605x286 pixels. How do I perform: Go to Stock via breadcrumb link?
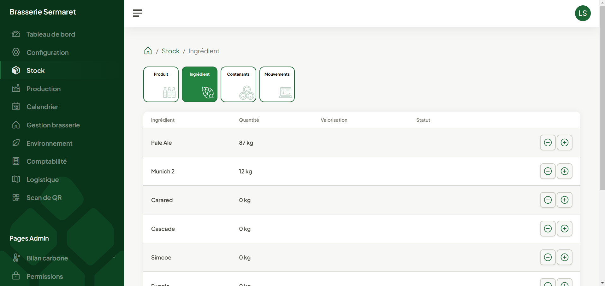(x=170, y=51)
